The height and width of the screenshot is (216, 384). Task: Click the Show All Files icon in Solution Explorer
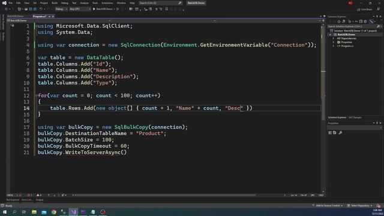[x=365, y=22]
